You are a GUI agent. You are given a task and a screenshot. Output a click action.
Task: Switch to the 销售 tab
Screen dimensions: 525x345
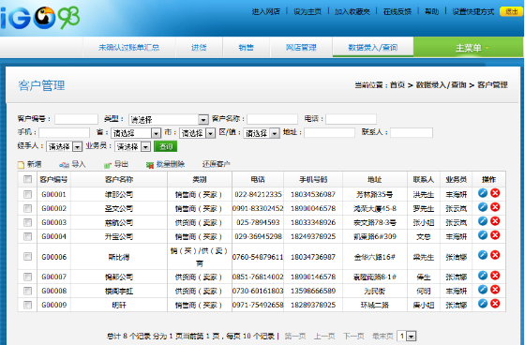coord(246,47)
